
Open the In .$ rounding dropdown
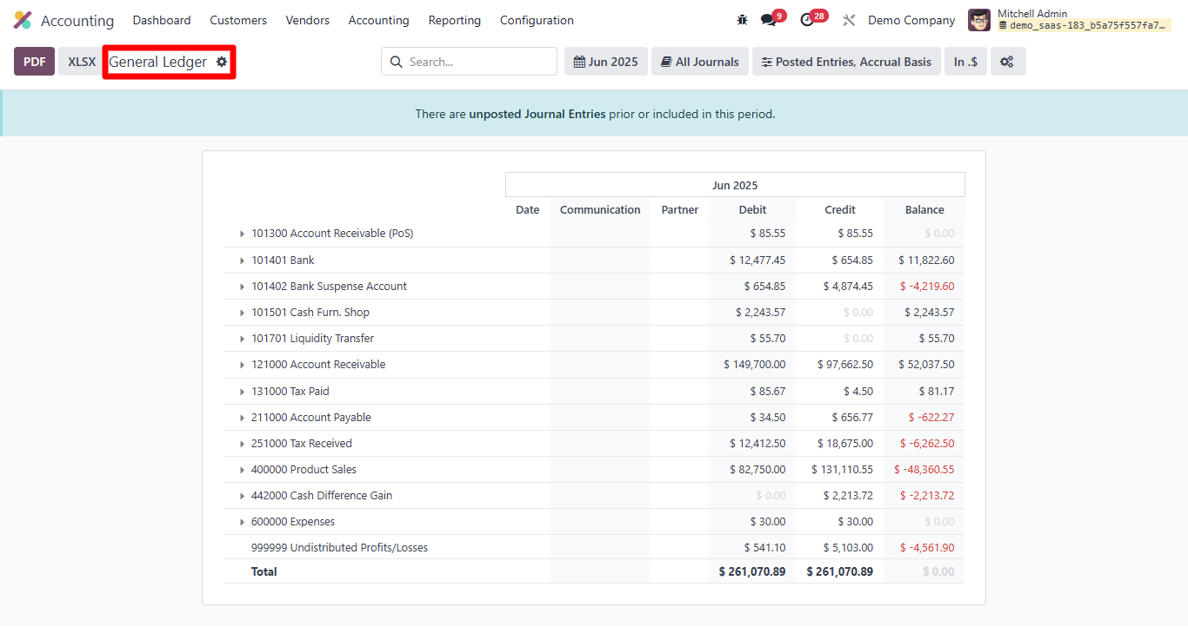pos(965,62)
